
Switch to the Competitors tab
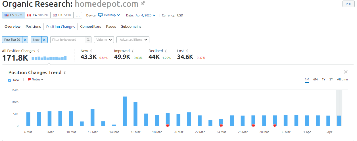point(91,26)
